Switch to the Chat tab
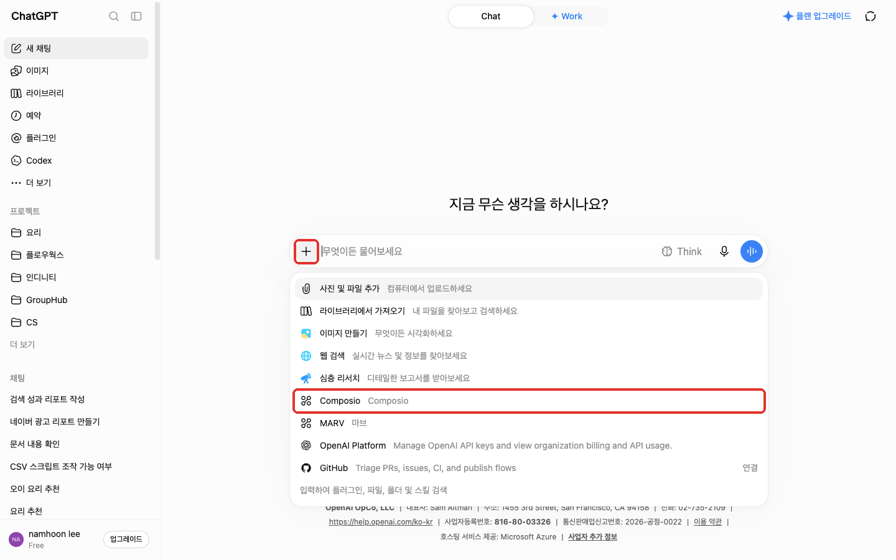896x560 pixels. pyautogui.click(x=491, y=16)
